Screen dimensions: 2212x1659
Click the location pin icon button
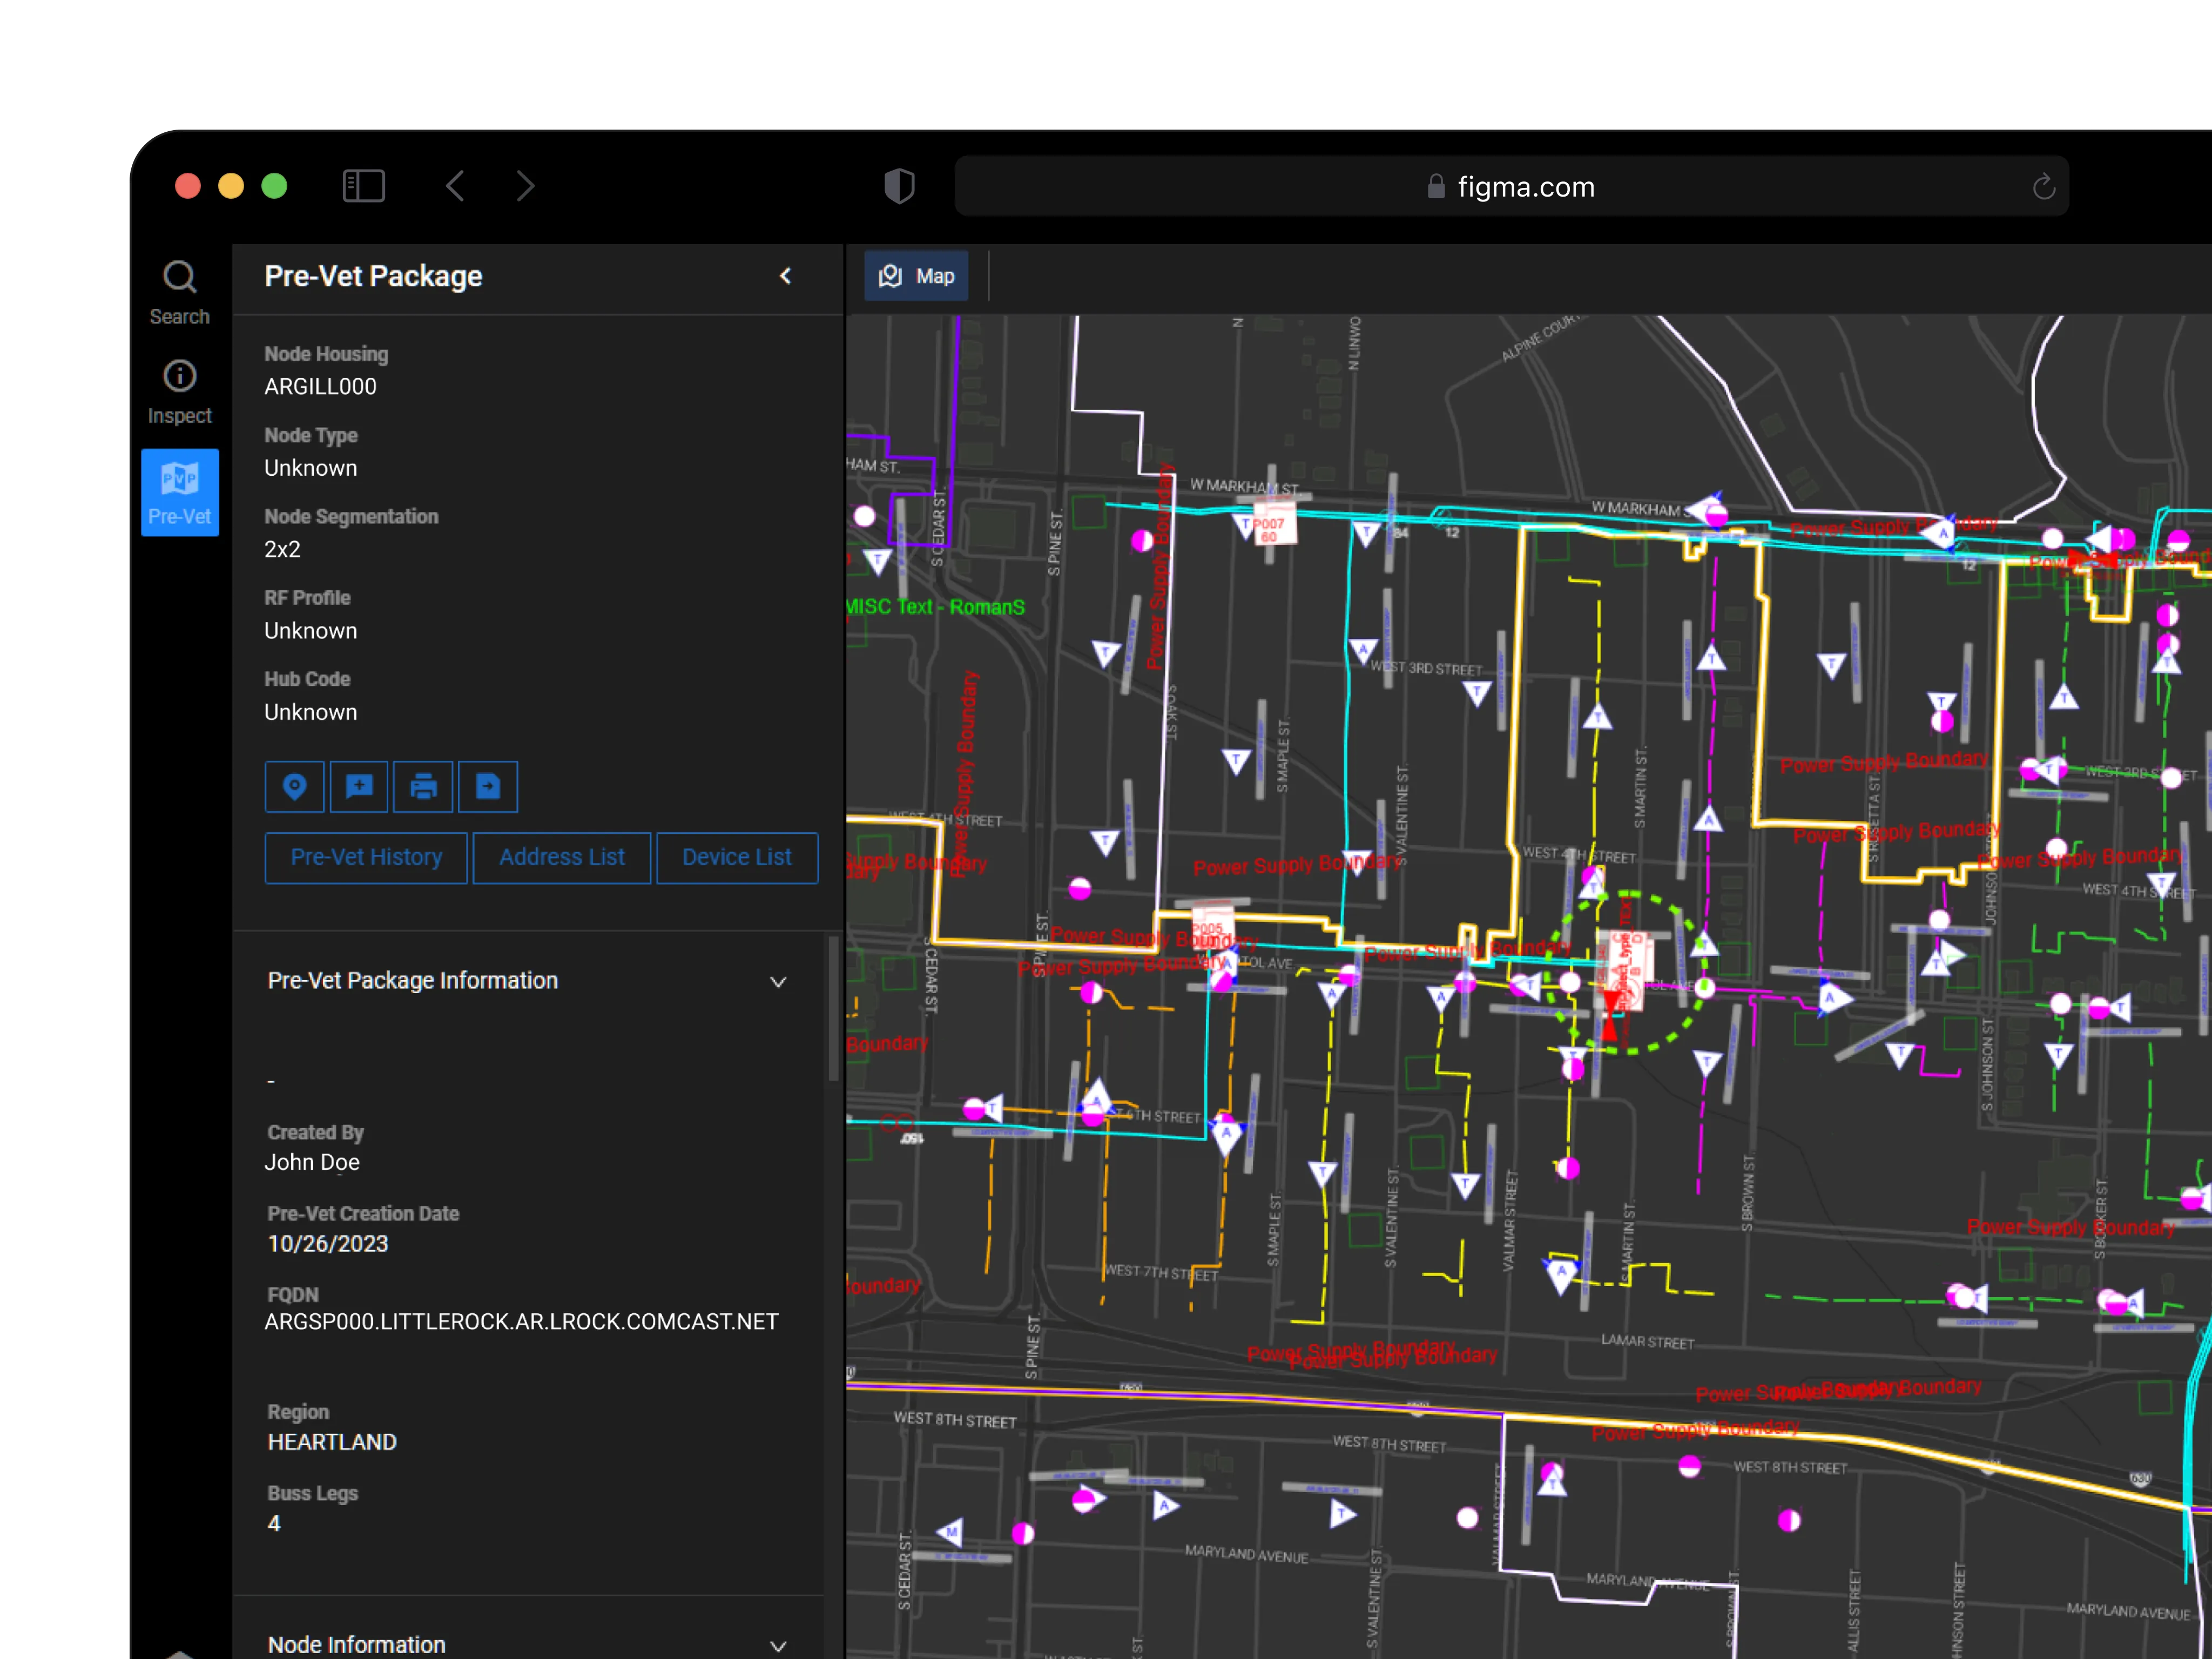click(x=294, y=787)
